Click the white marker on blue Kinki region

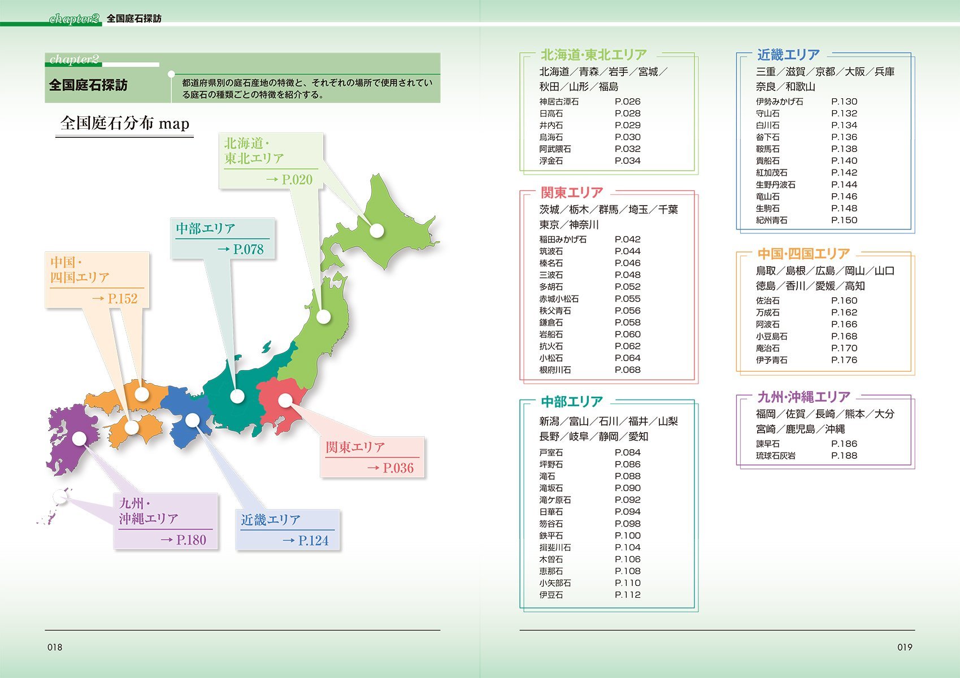click(192, 420)
